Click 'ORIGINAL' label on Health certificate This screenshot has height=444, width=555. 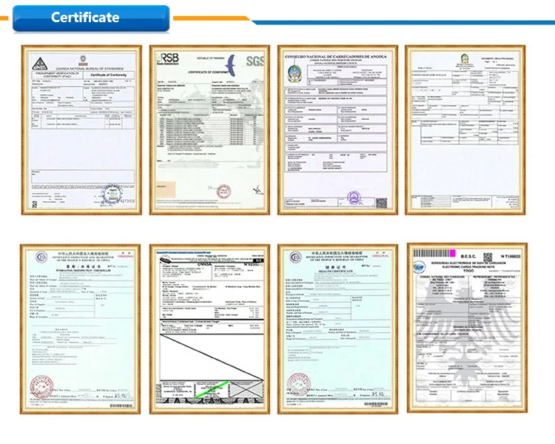(381, 256)
